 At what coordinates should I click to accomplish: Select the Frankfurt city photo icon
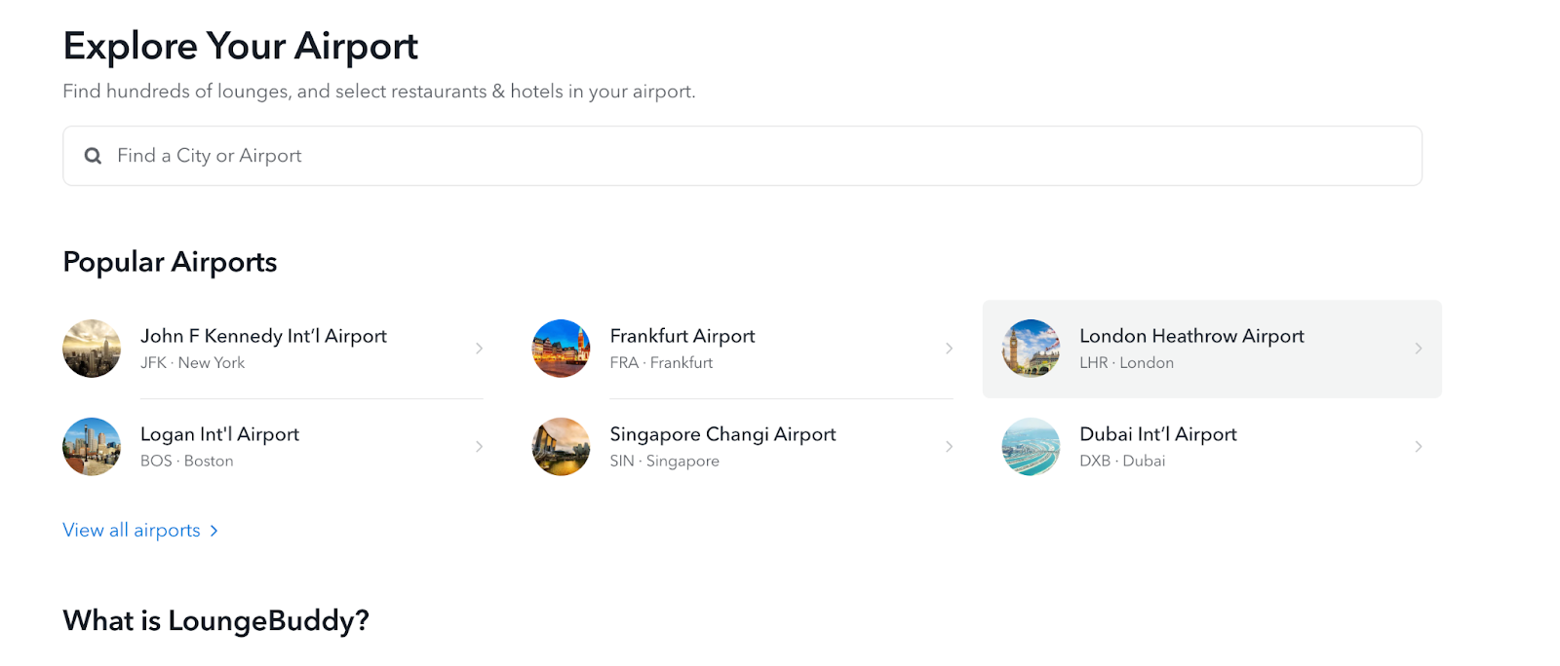(561, 349)
